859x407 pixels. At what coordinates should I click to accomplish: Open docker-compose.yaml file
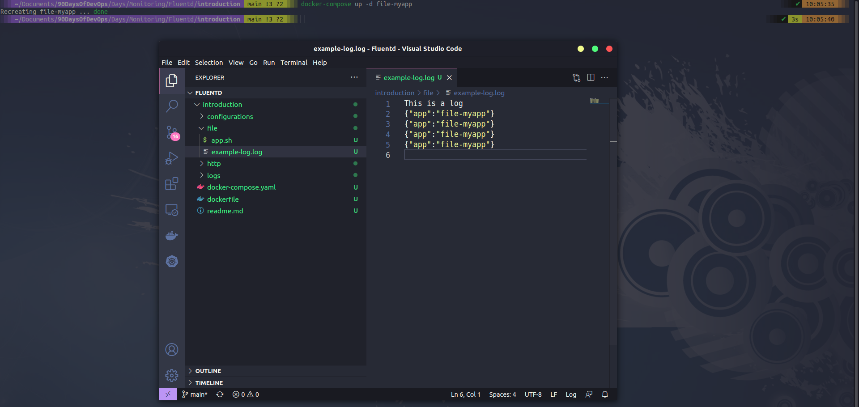click(x=276, y=187)
